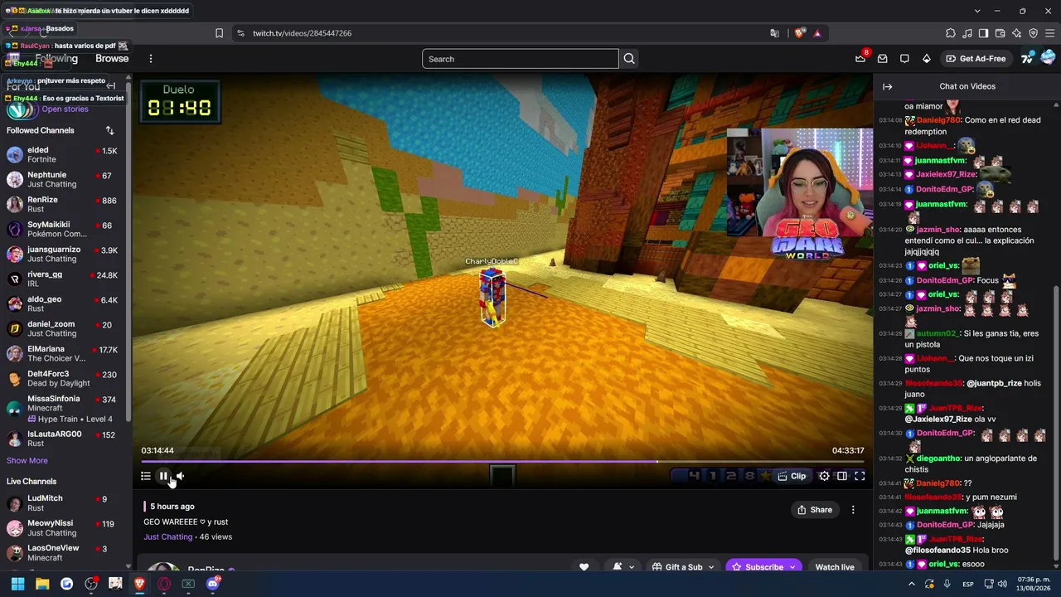
Task: Open Leo AI sparkle icon
Action: tap(1017, 33)
